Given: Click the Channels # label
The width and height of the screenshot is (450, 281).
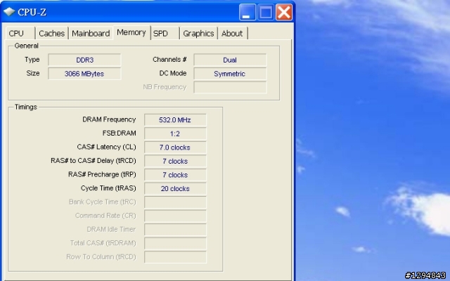Looking at the screenshot, I should point(169,60).
